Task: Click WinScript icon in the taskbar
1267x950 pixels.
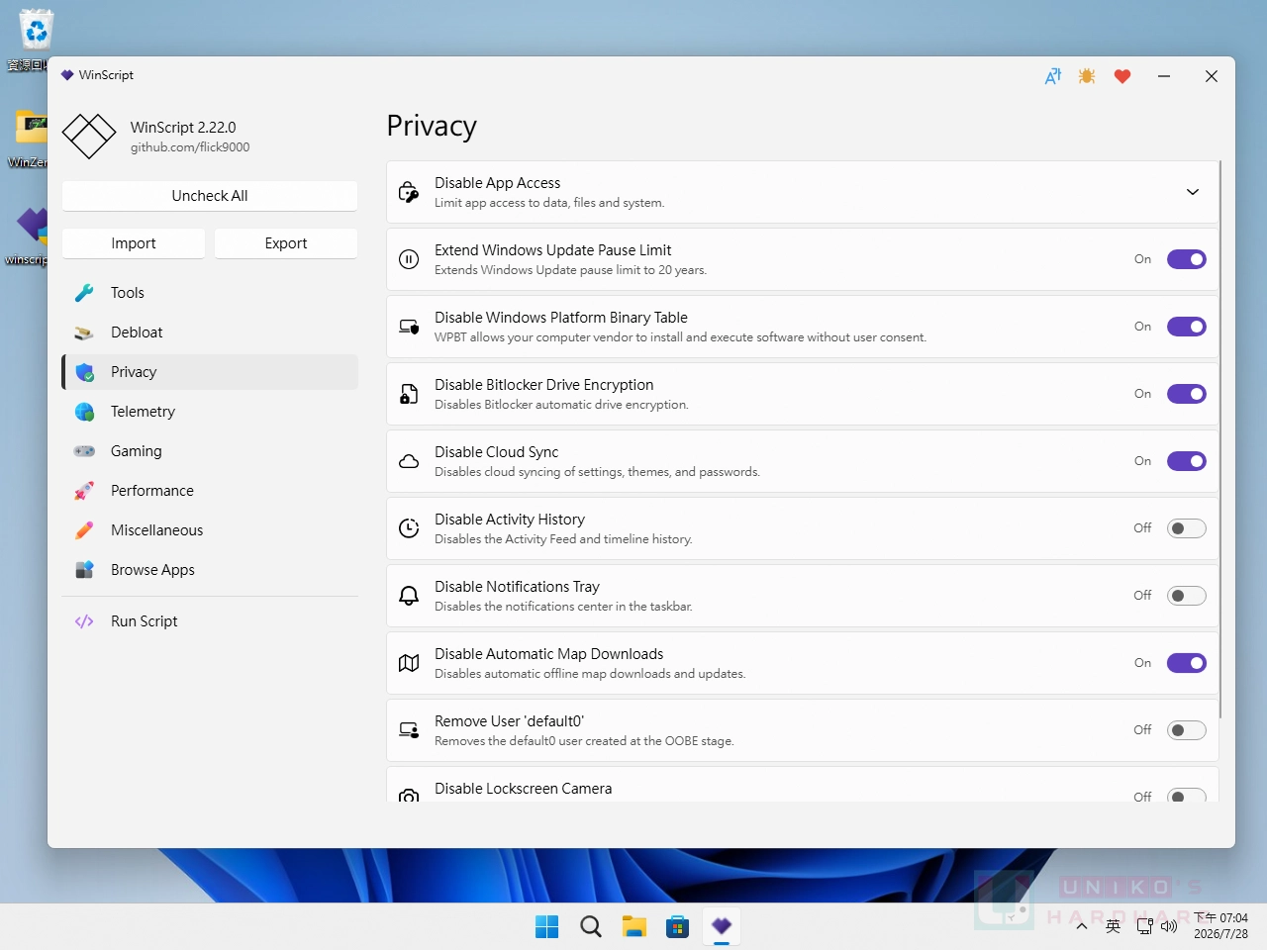Action: click(x=722, y=926)
